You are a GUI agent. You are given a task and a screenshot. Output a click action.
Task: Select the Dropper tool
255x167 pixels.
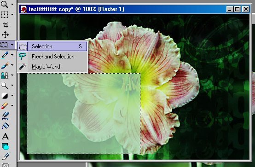5,55
